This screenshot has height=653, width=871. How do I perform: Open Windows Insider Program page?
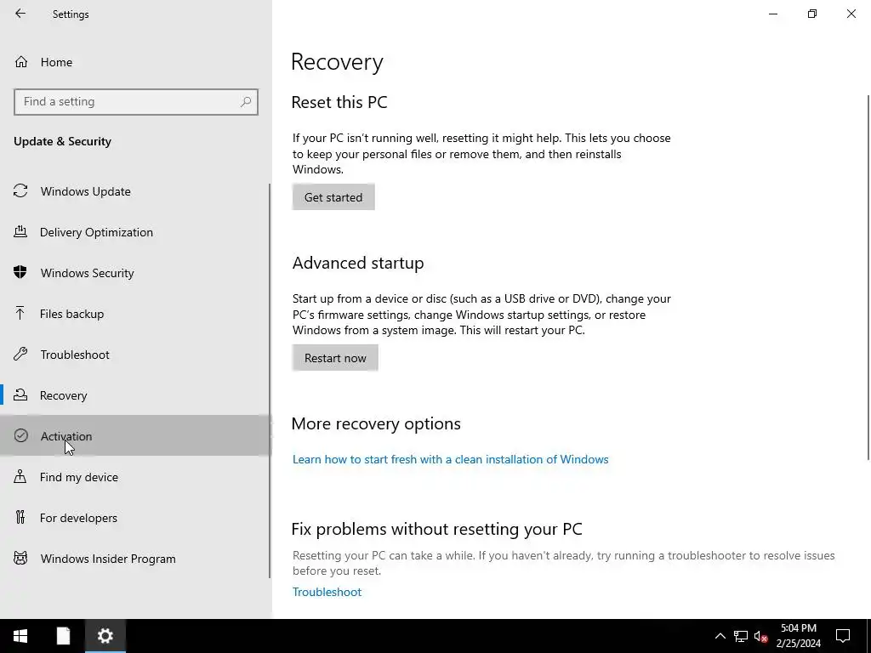tap(135, 559)
